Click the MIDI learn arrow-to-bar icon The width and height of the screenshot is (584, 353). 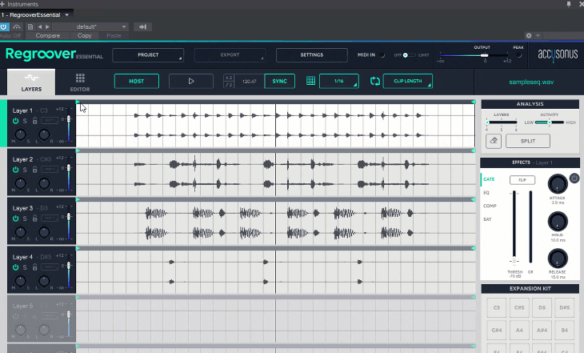click(142, 27)
